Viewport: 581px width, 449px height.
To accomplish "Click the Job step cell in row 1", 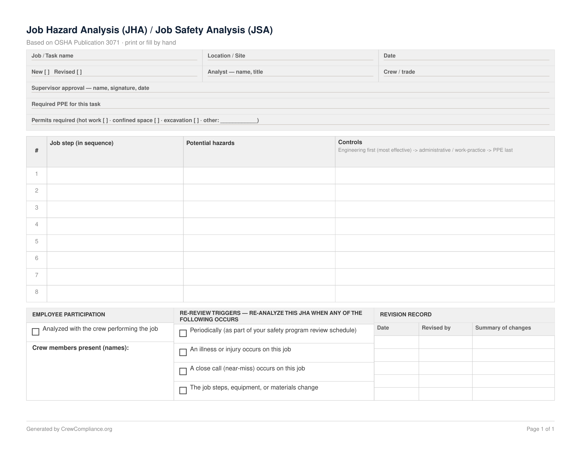I will pos(115,175).
